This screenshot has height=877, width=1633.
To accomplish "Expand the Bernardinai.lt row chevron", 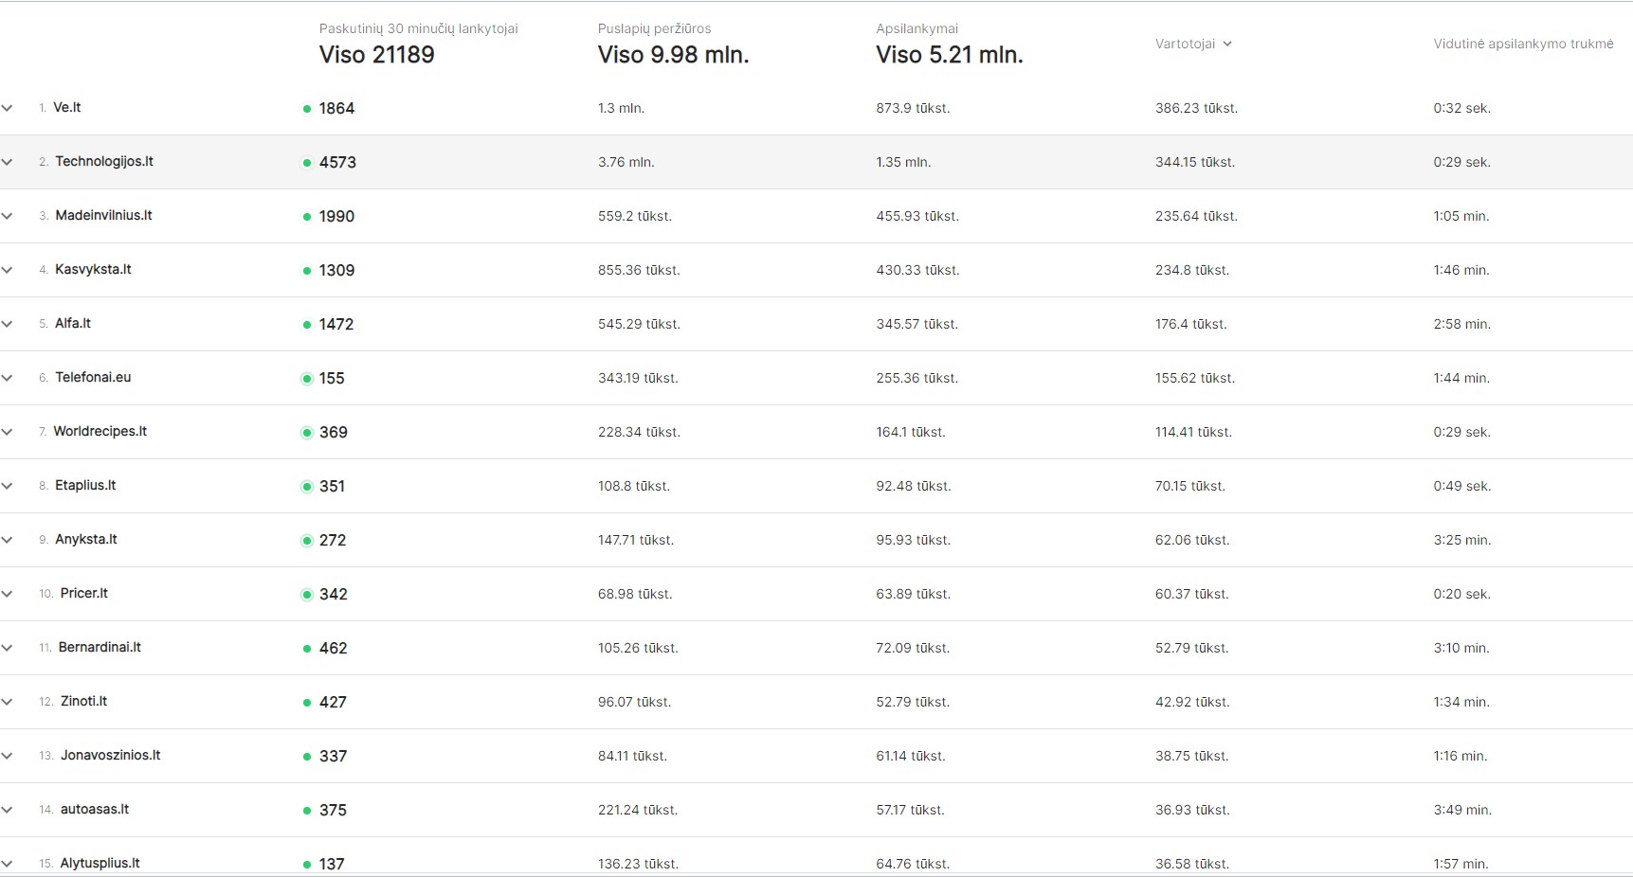I will click(x=7, y=648).
